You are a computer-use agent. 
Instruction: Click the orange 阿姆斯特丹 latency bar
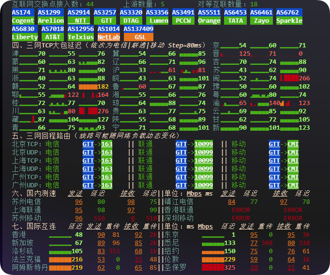[x=60, y=268]
